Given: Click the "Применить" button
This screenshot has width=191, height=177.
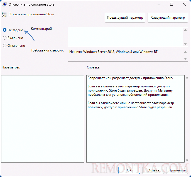Looking at the screenshot, I should point(177,170).
